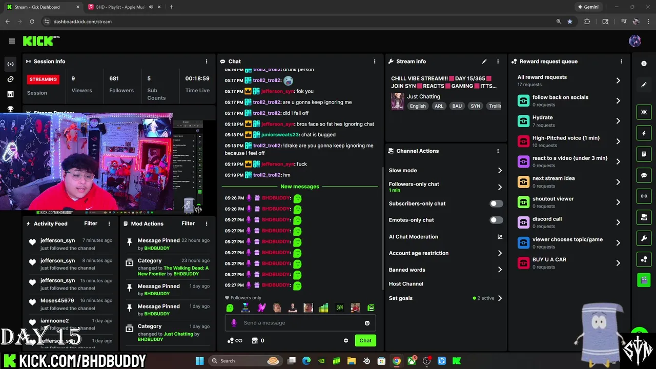The image size is (656, 369).
Task: Open Channel Actions three-dot menu
Action: coord(498,151)
